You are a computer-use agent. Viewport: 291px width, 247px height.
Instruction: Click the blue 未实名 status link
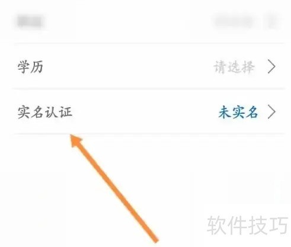[x=238, y=112]
